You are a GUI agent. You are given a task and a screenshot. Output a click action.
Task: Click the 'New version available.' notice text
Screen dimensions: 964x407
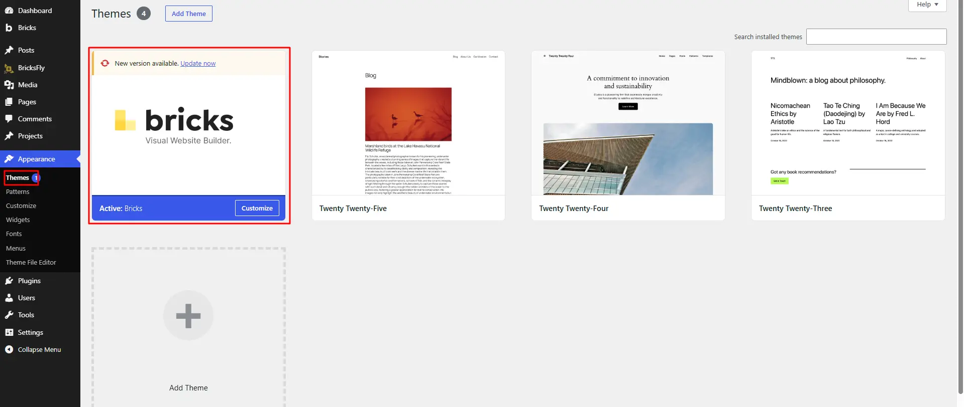(x=147, y=64)
